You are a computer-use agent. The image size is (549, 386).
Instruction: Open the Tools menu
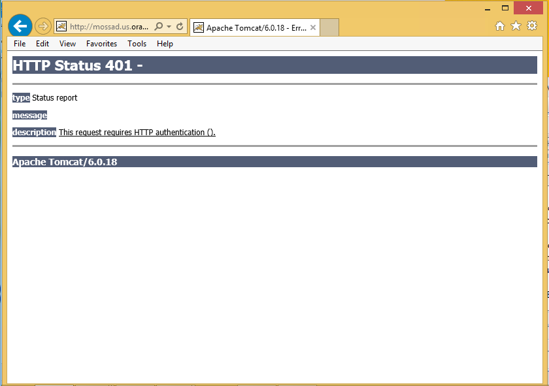click(137, 44)
